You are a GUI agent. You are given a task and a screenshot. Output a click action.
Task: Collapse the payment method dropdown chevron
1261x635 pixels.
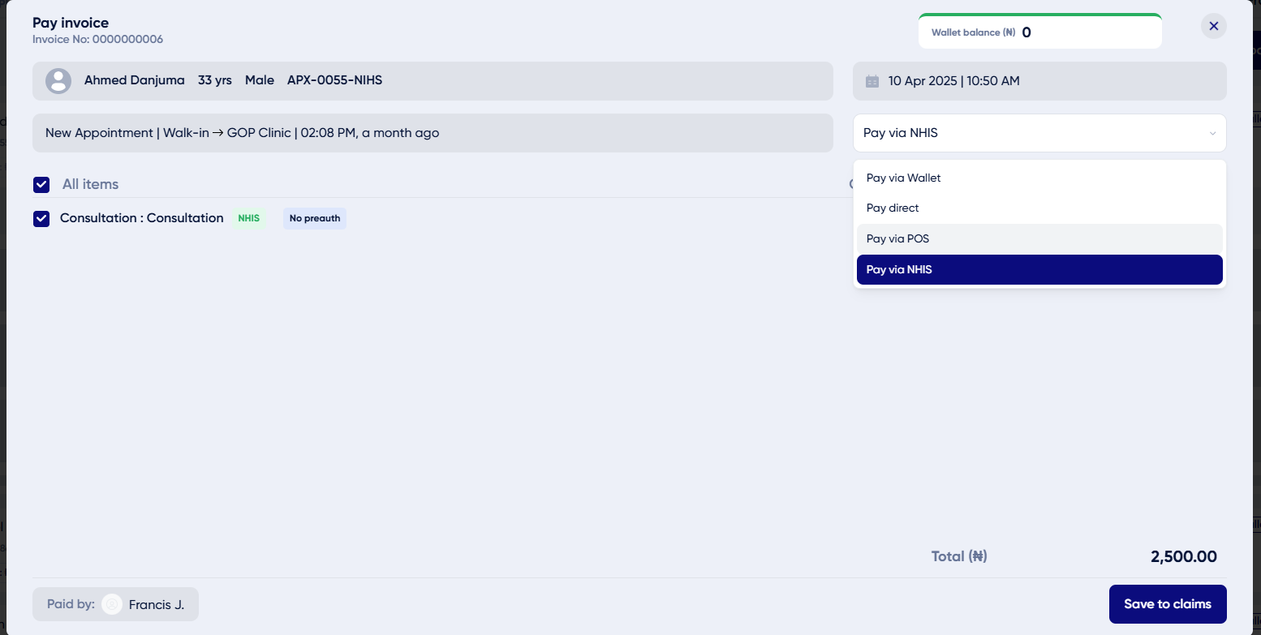coord(1212,134)
